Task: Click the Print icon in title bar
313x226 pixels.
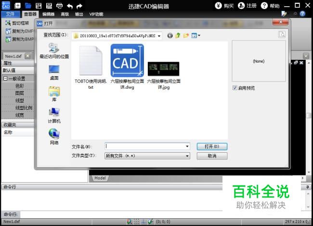Action: point(60,6)
